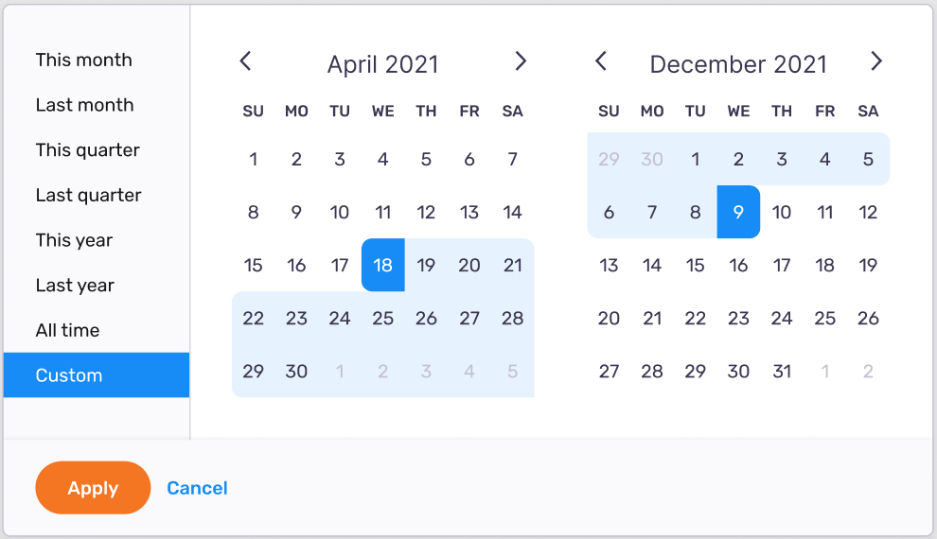Choose the This month preset
This screenshot has height=539, width=937.
(84, 60)
